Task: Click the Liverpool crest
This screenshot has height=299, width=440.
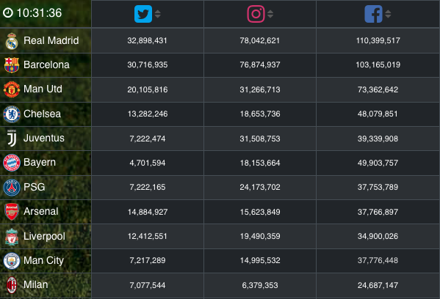Action: (12, 237)
